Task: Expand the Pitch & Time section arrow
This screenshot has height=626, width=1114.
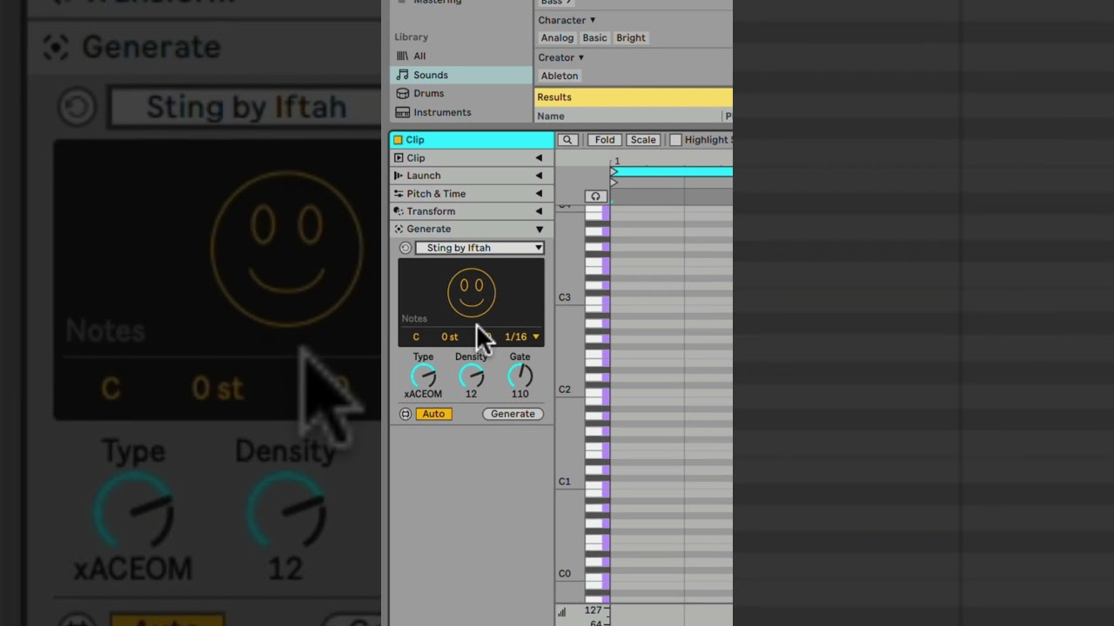Action: point(539,194)
